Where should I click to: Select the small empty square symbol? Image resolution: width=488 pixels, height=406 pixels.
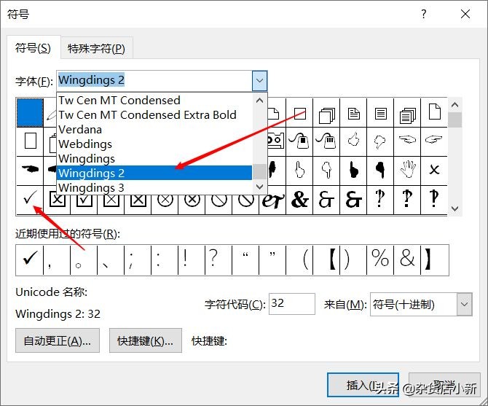pos(299,114)
